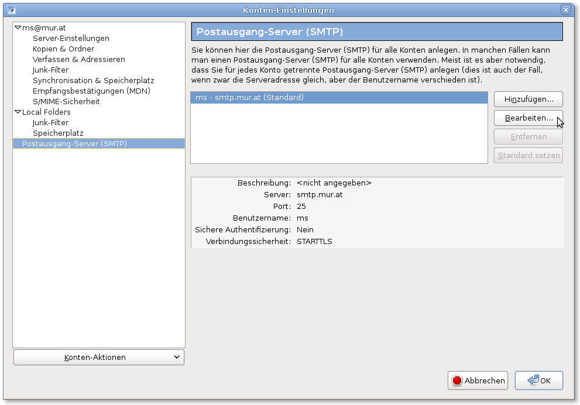
Task: Select Postausgang-Server (SMTP) in the sidebar
Action: point(74,144)
